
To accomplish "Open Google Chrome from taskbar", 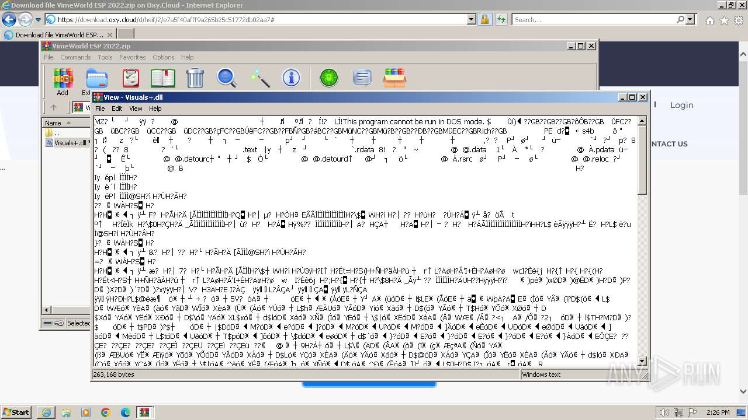I will tap(105, 412).
